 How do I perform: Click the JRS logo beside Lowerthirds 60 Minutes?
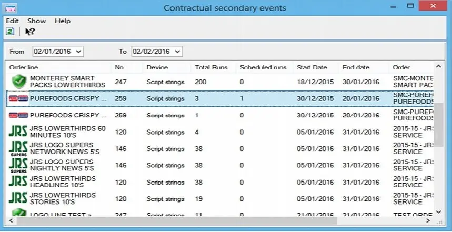coord(19,132)
